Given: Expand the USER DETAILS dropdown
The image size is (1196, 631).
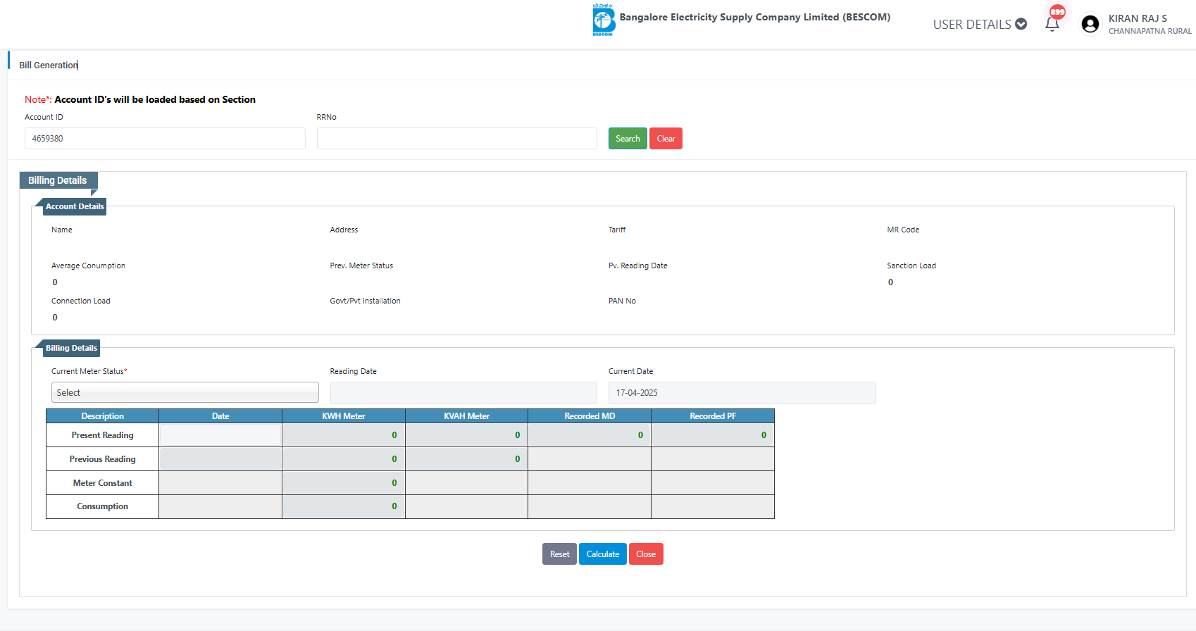Looking at the screenshot, I should click(980, 25).
